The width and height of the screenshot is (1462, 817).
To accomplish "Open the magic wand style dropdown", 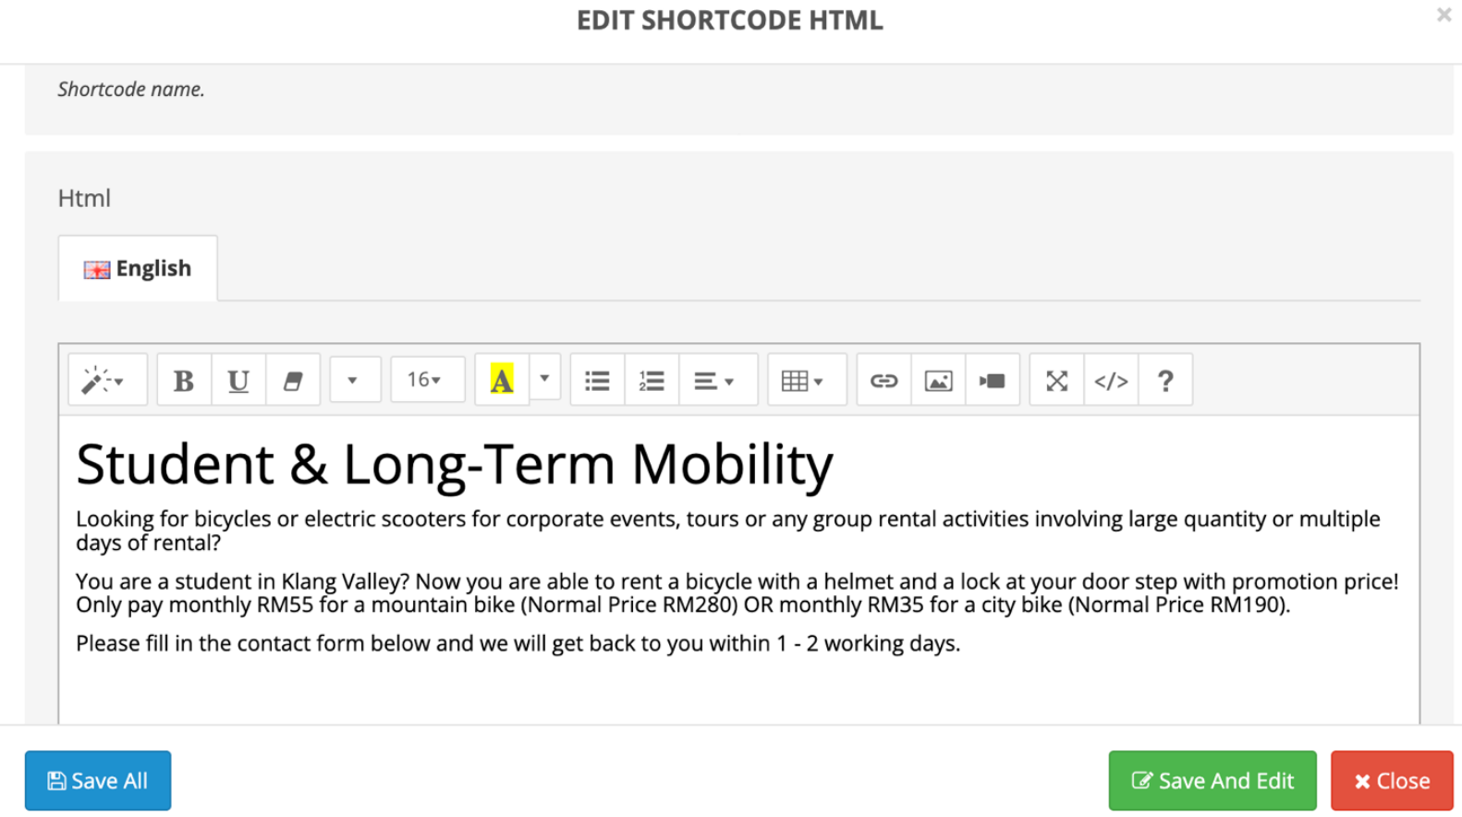I will (107, 380).
